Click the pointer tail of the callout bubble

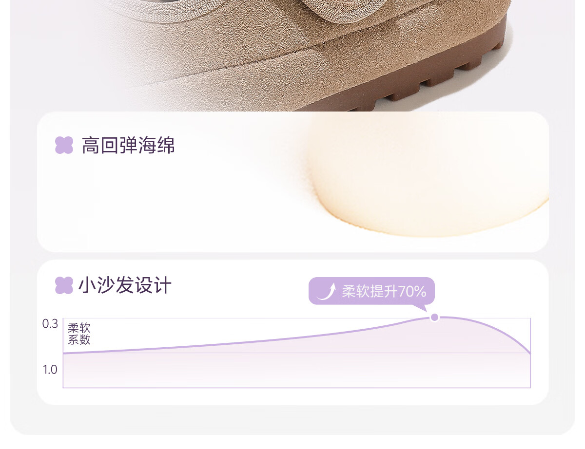(x=420, y=307)
